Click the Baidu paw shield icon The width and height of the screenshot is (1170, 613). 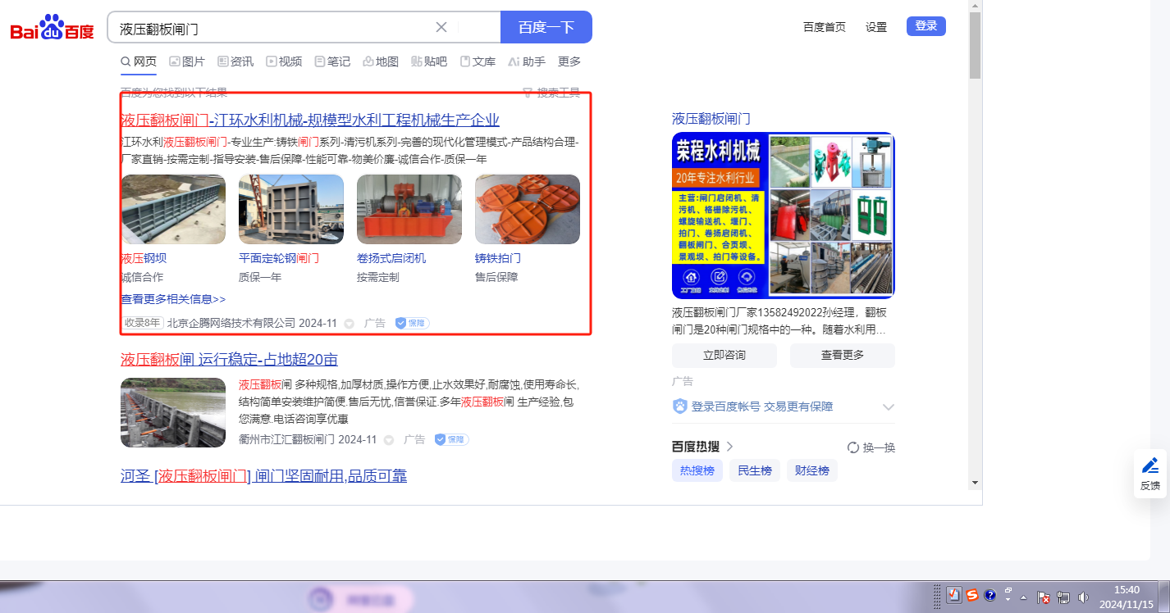[680, 406]
